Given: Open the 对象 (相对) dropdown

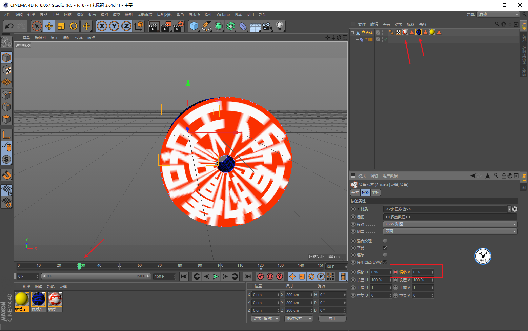Looking at the screenshot, I should (x=266, y=318).
